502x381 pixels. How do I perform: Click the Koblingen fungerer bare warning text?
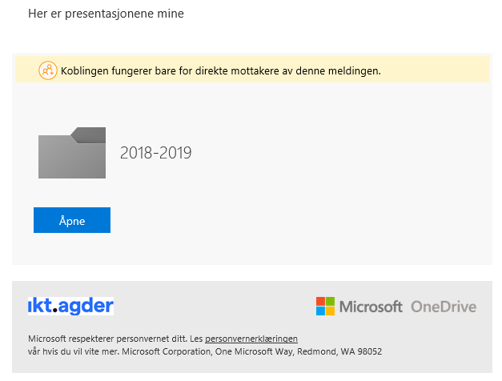(221, 70)
